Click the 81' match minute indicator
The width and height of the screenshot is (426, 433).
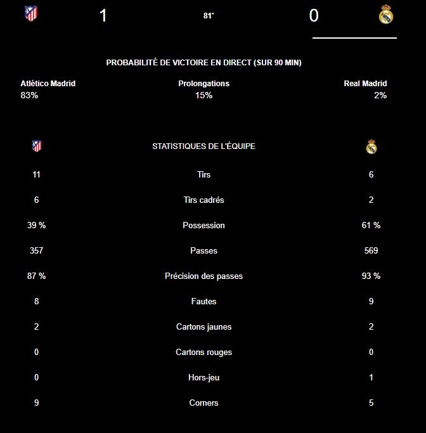tap(209, 16)
